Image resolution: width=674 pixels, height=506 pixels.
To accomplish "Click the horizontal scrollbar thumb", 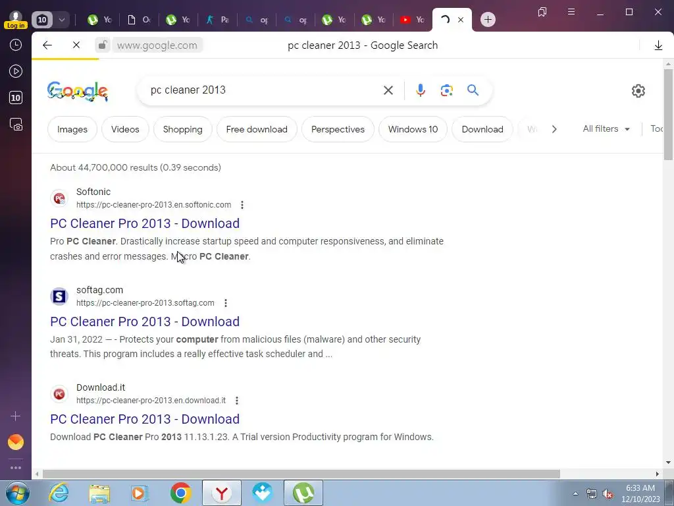I will coord(301,474).
